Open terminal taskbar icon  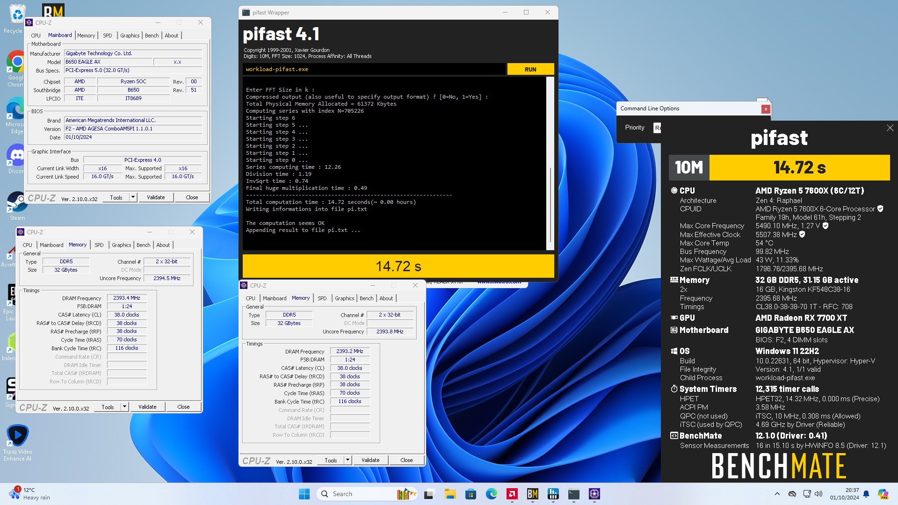tap(574, 494)
